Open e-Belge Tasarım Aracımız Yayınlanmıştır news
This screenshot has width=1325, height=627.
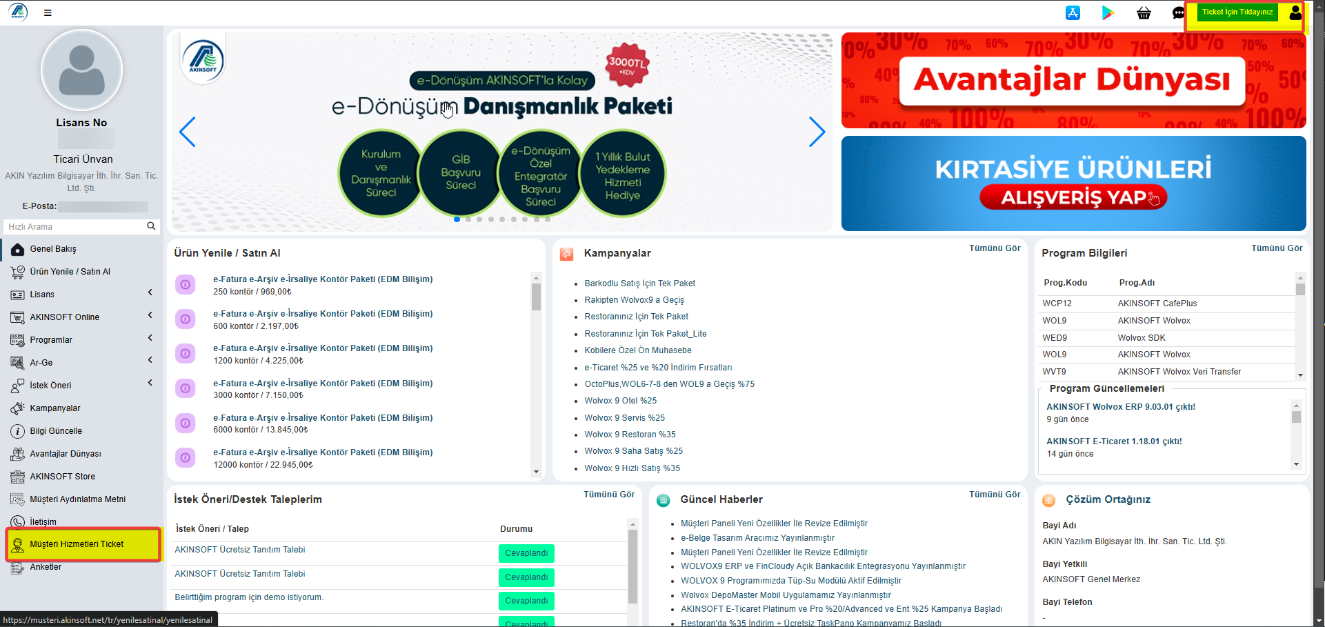(757, 538)
